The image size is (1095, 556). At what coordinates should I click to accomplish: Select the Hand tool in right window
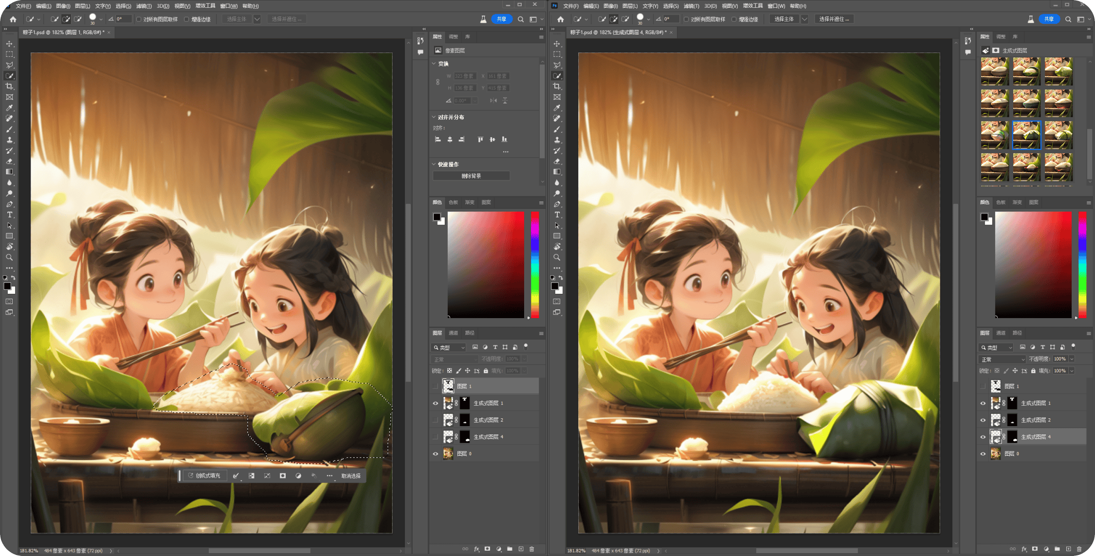[557, 247]
